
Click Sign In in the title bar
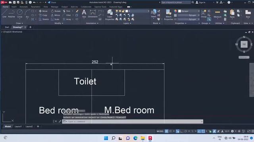point(200,2)
